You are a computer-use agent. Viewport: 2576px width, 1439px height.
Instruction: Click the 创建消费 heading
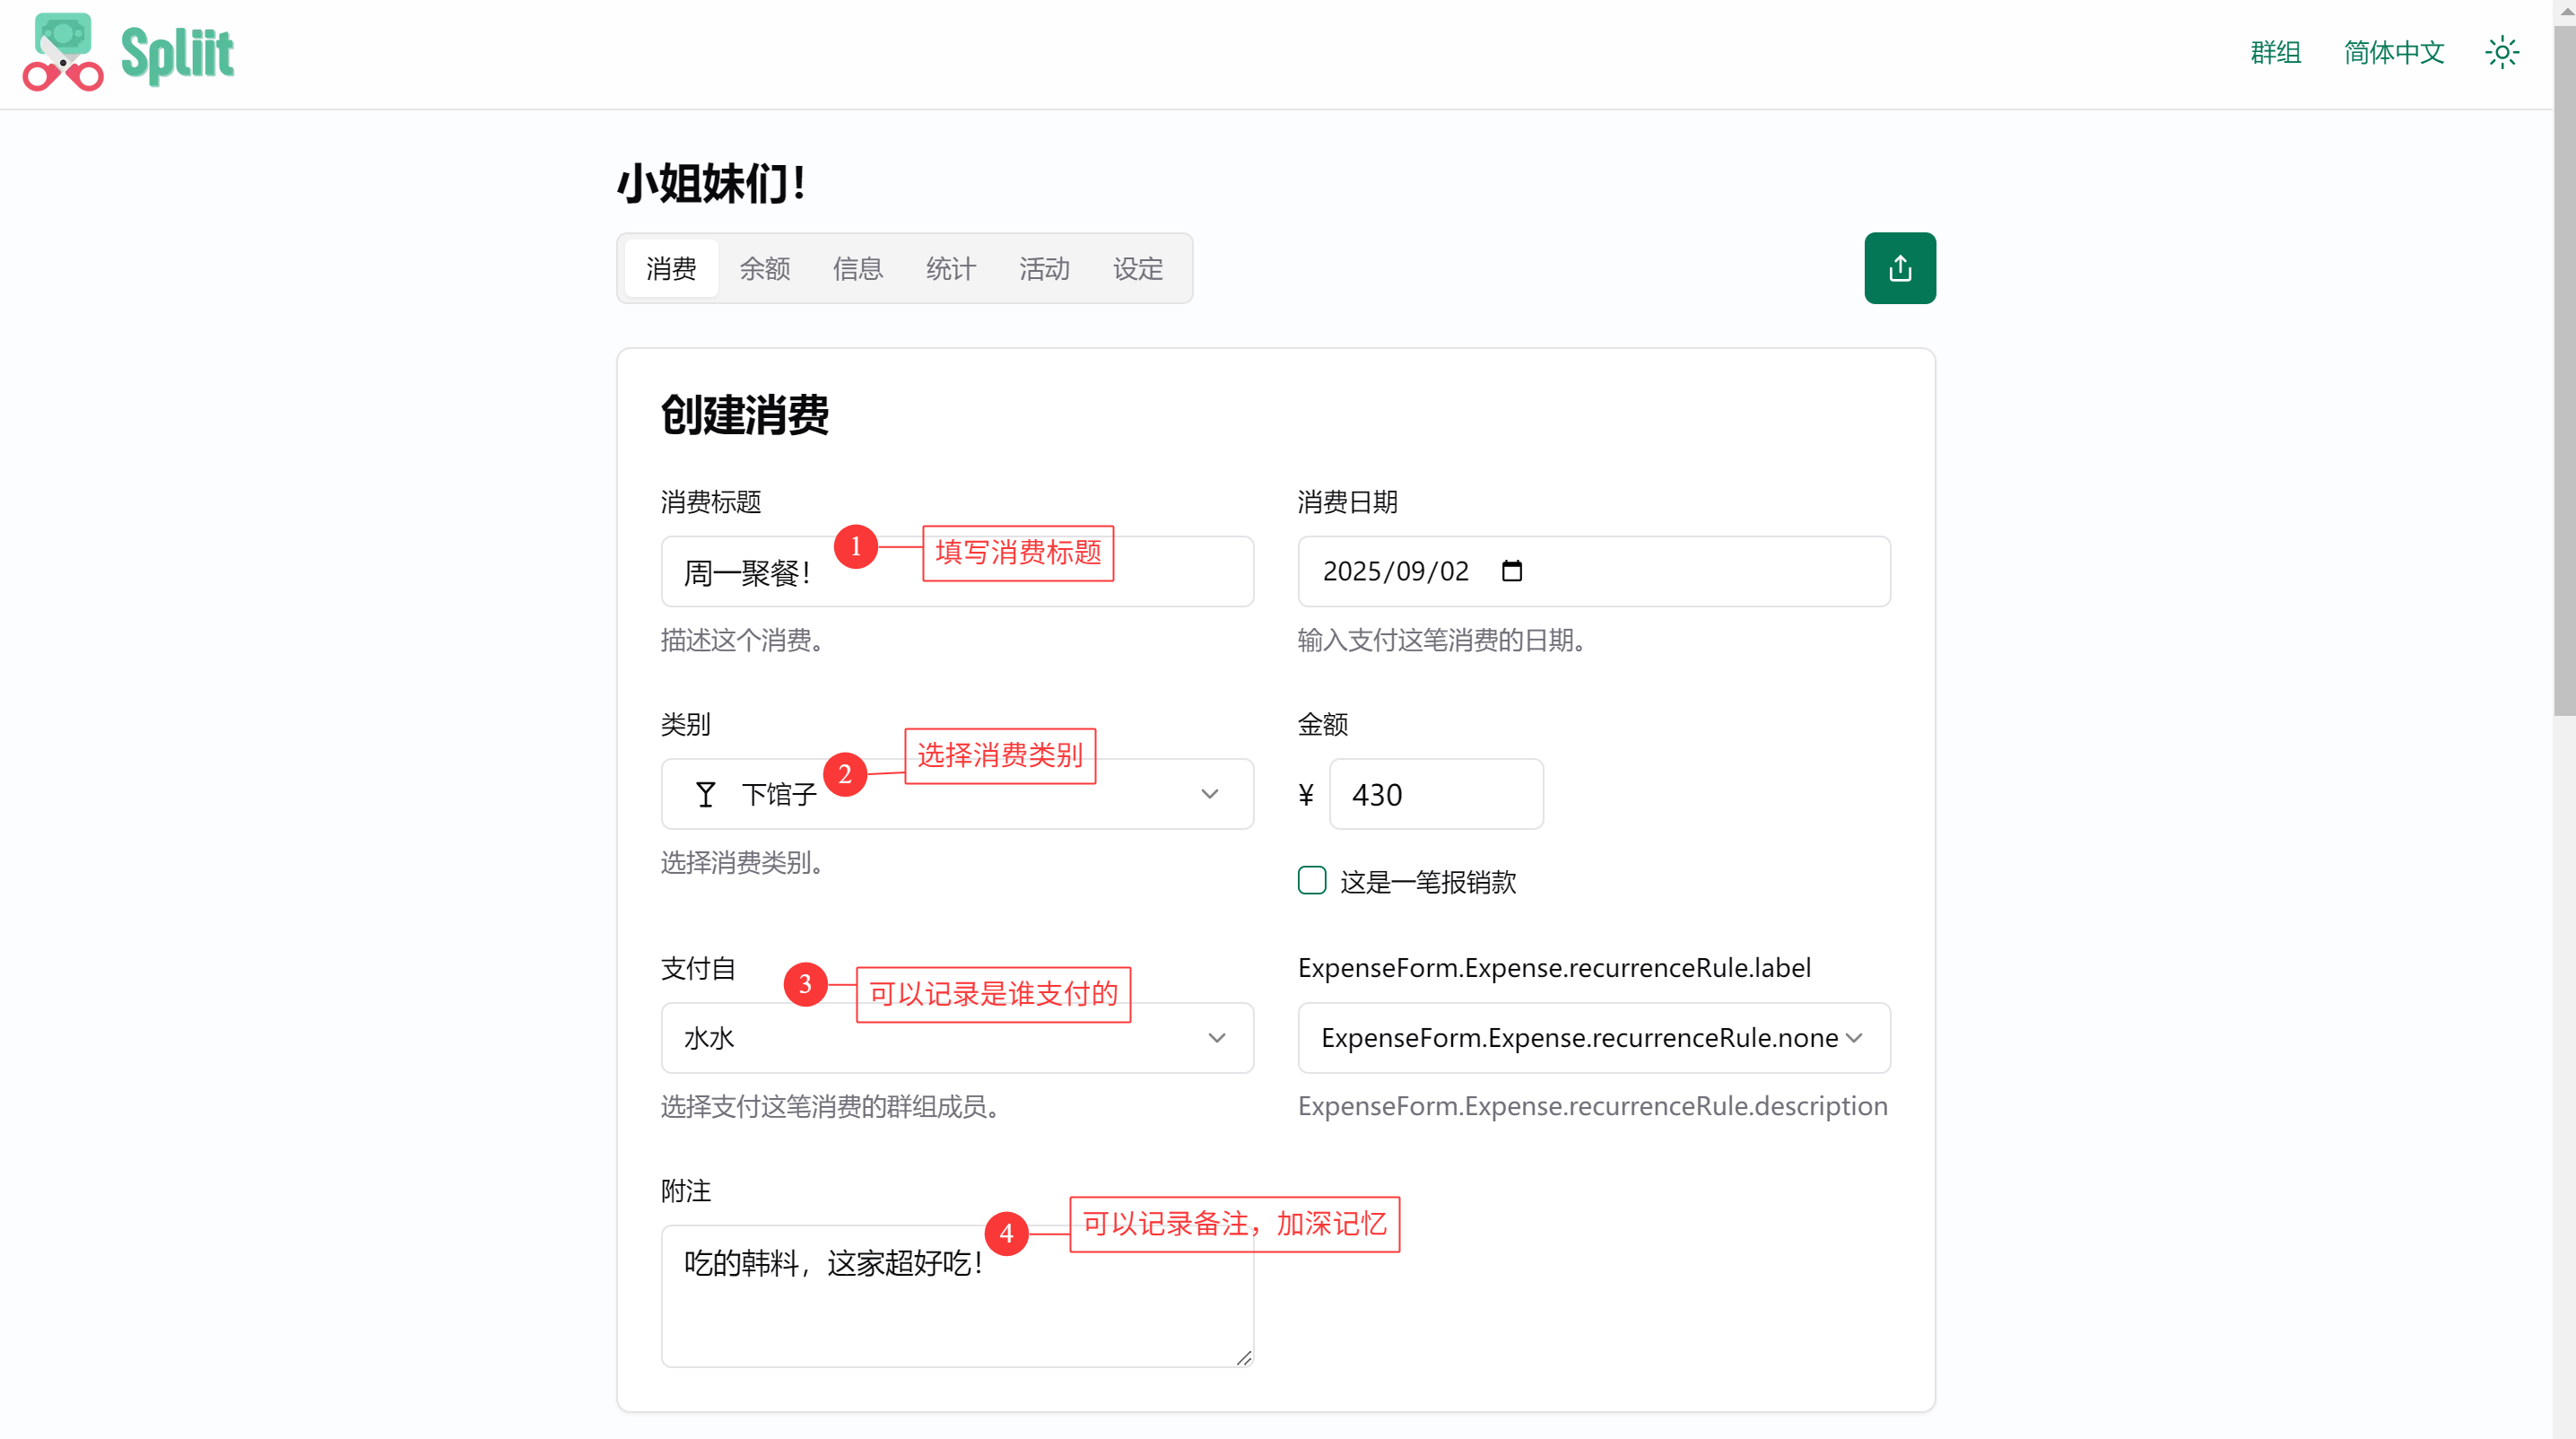[744, 415]
